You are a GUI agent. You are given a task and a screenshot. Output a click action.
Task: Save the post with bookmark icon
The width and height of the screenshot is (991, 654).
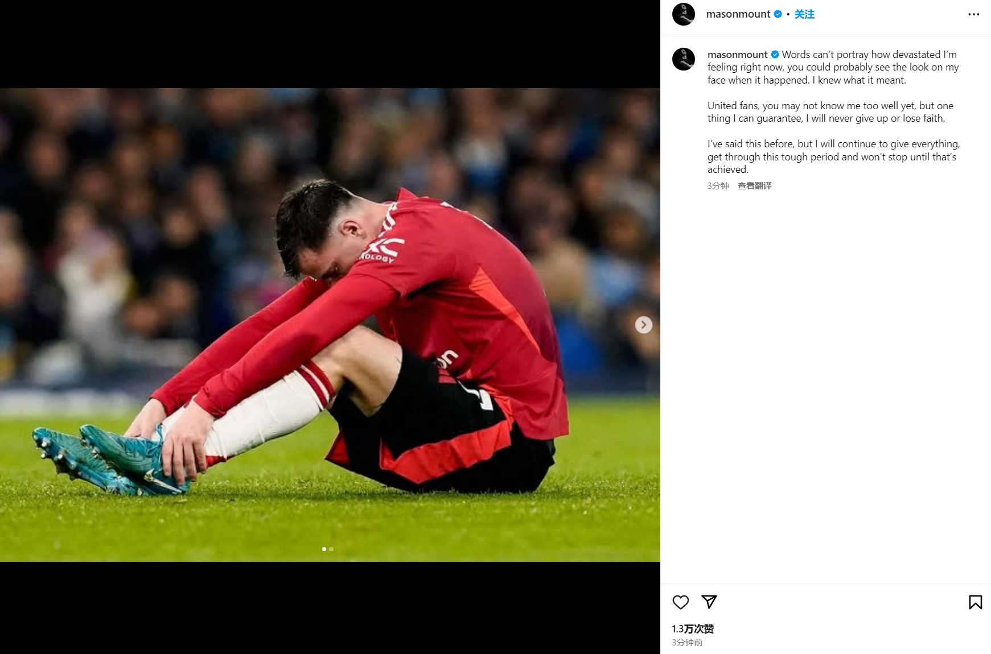point(975,602)
